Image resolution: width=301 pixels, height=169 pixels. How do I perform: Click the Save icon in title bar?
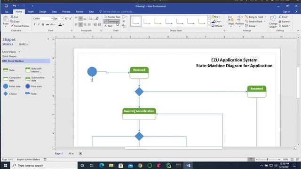6,6
